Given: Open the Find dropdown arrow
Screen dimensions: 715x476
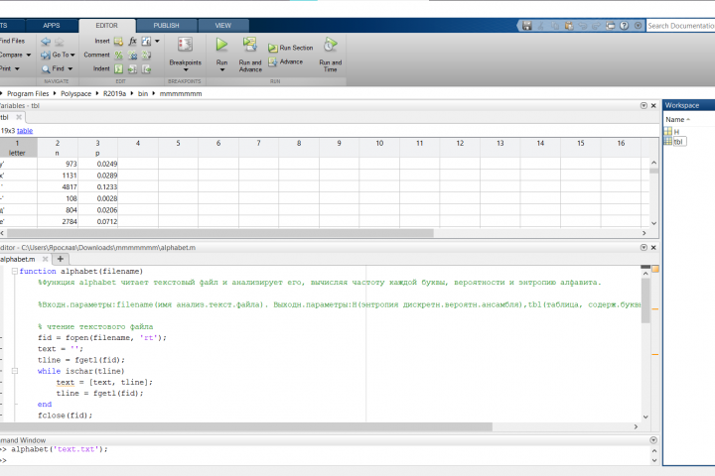Looking at the screenshot, I should click(71, 68).
